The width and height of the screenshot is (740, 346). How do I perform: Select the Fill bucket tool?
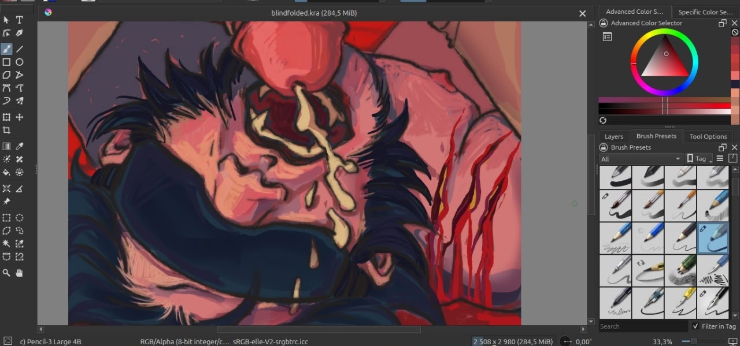[x=6, y=172]
